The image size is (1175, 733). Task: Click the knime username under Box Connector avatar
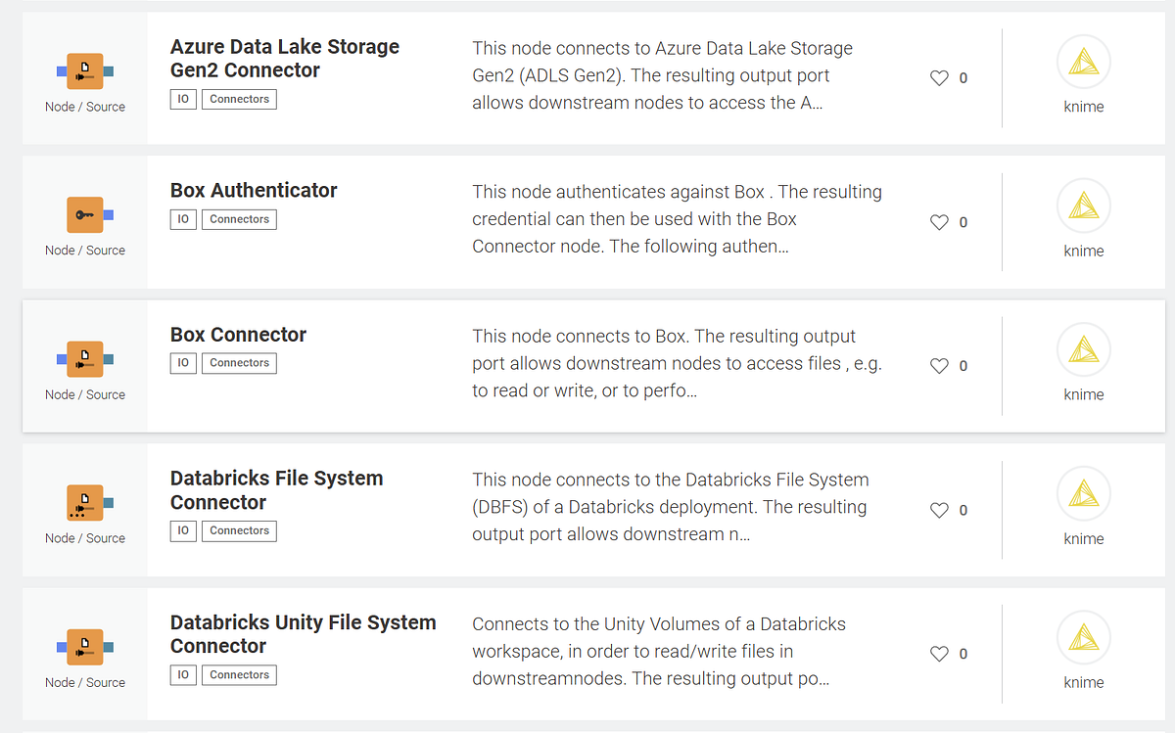[1083, 394]
